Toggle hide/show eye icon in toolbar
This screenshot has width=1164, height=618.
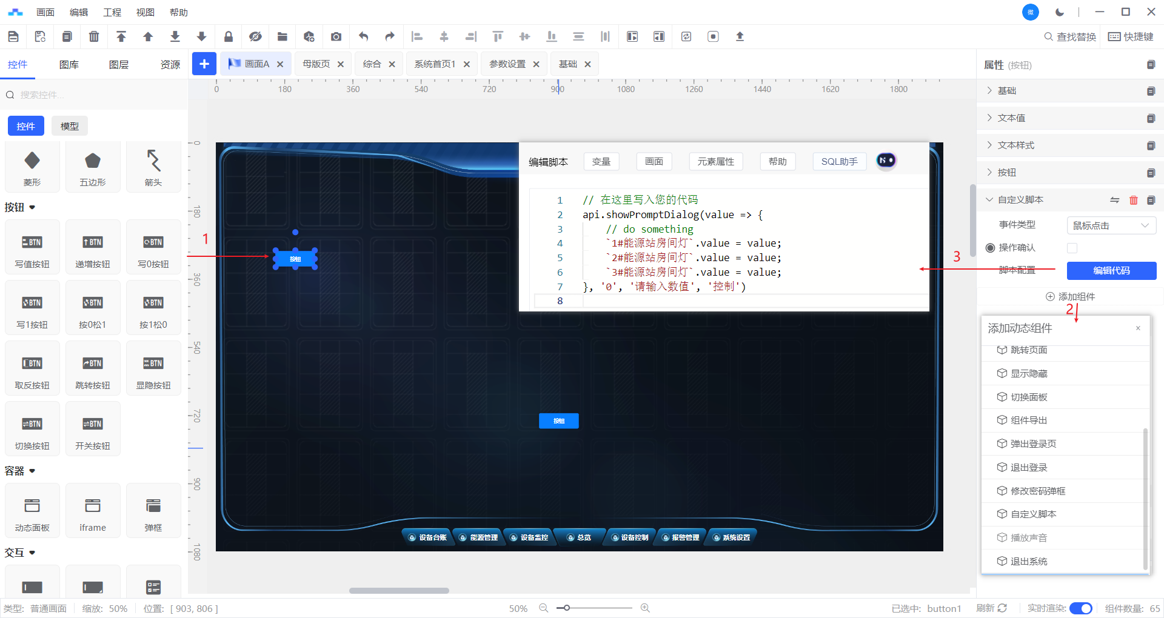point(255,37)
